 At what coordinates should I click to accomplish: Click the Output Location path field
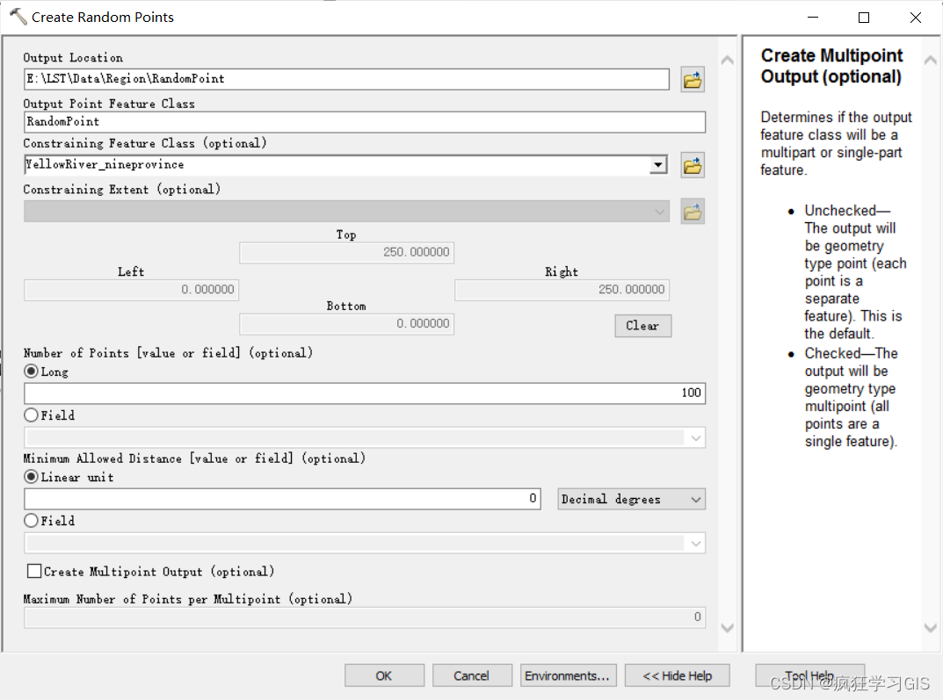click(x=346, y=79)
